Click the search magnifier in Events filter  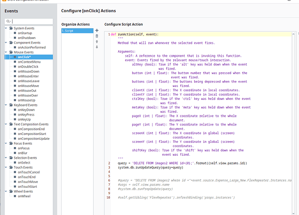pos(8,21)
